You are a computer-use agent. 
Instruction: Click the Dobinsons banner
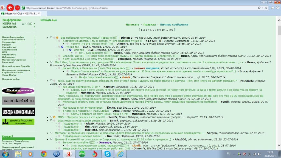(18, 91)
